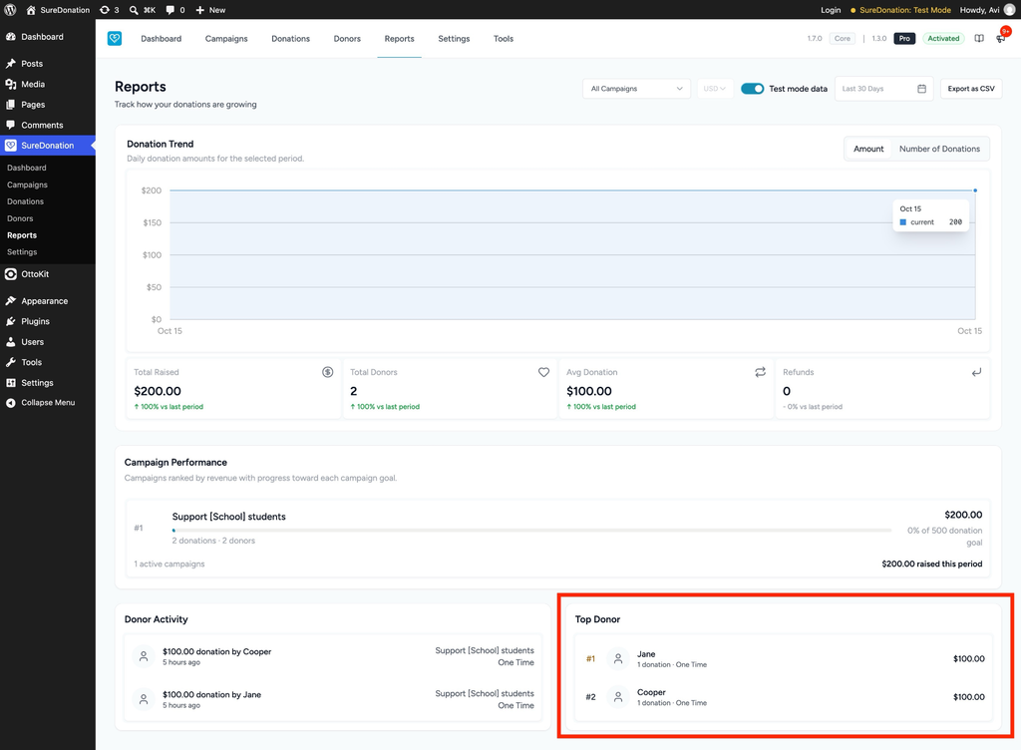Image resolution: width=1021 pixels, height=750 pixels.
Task: Open the USD currency dropdown
Action: tap(714, 89)
